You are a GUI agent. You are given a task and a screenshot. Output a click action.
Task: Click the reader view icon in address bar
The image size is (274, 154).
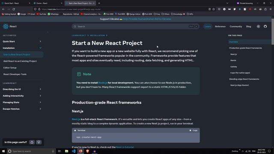coord(209,9)
